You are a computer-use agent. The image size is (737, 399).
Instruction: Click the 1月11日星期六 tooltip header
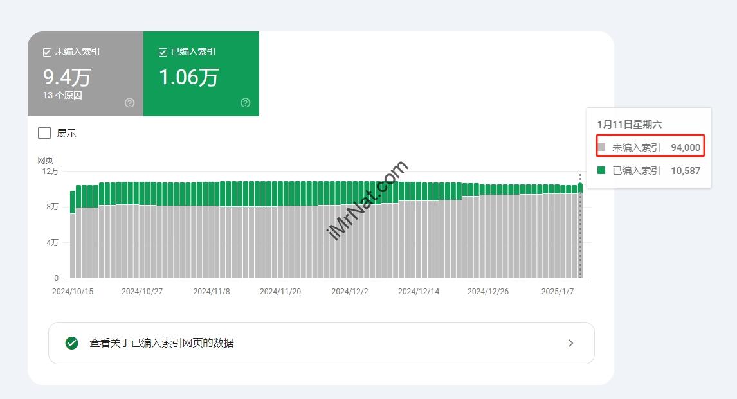[629, 124]
